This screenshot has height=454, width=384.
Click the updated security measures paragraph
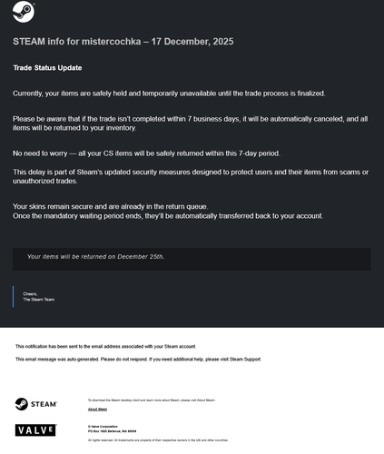(x=191, y=176)
